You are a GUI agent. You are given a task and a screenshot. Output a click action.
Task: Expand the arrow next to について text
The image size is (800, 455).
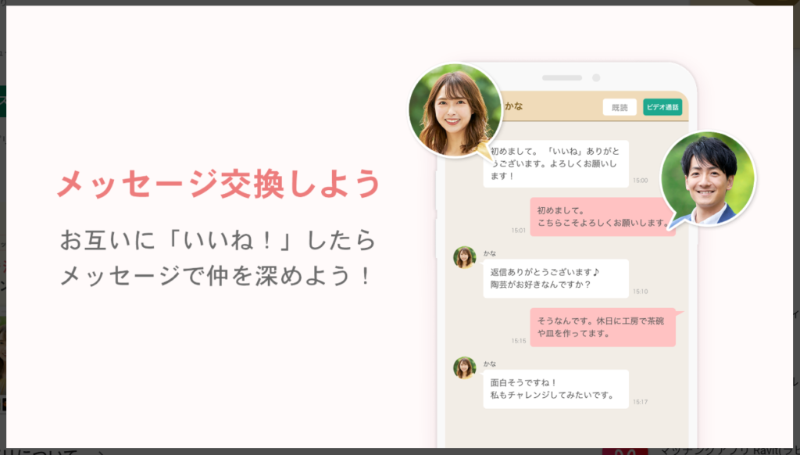tap(102, 451)
